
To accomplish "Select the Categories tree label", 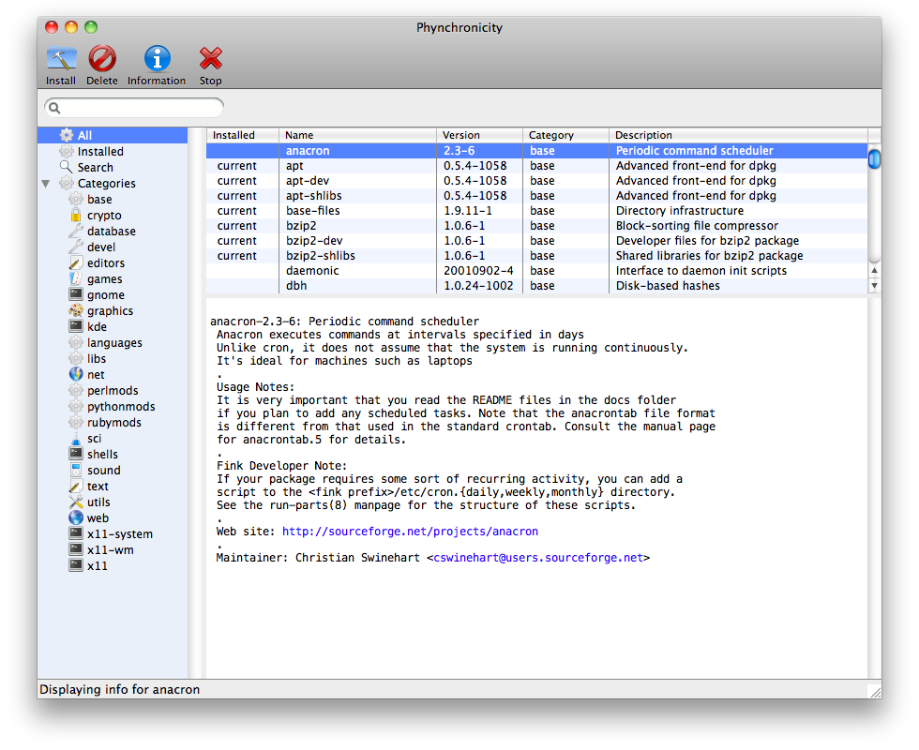I will [x=107, y=184].
